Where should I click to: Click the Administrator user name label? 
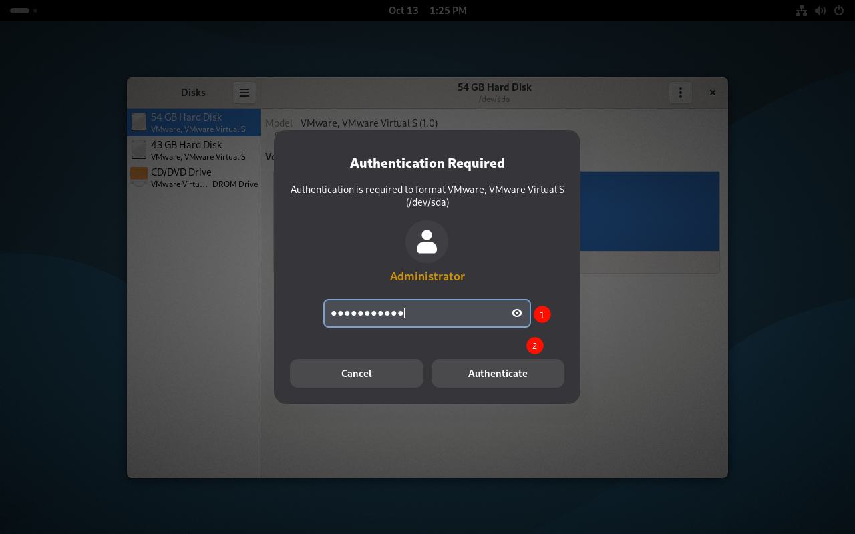coord(427,276)
